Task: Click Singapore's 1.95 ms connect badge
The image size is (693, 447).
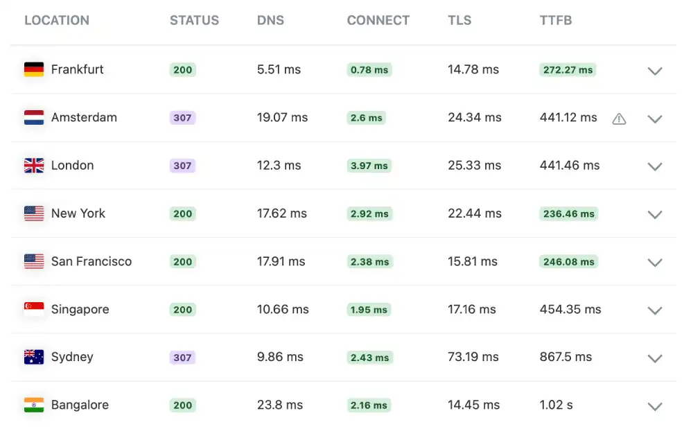Action: 369,310
